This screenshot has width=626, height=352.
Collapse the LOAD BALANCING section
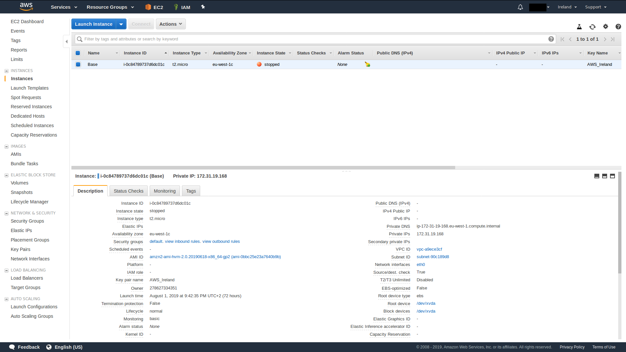[6, 270]
